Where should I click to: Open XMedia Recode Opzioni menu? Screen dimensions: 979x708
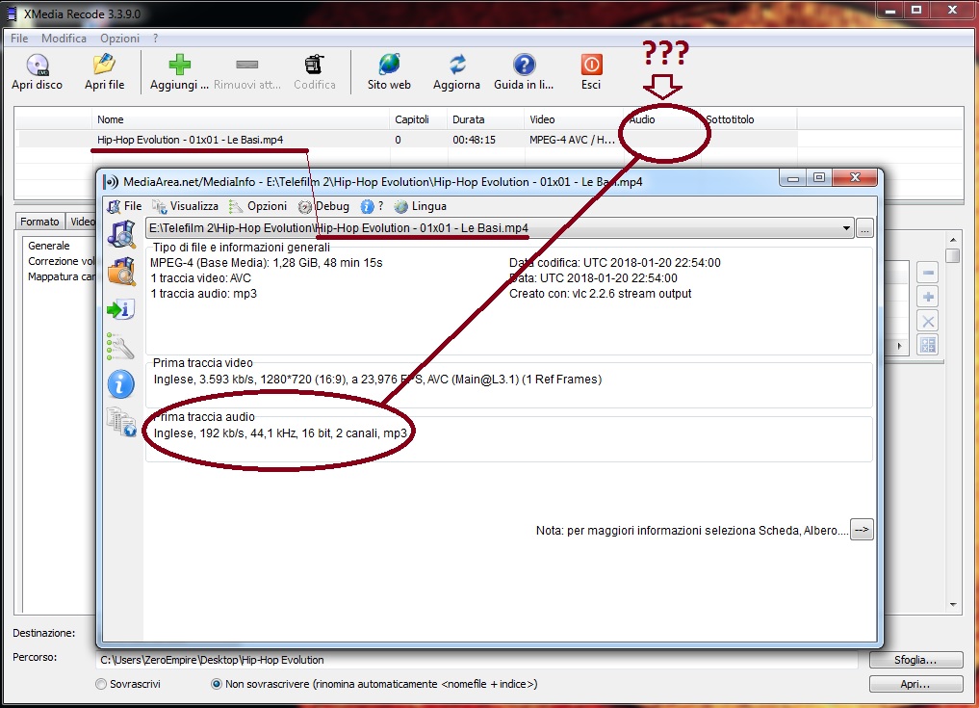point(120,39)
